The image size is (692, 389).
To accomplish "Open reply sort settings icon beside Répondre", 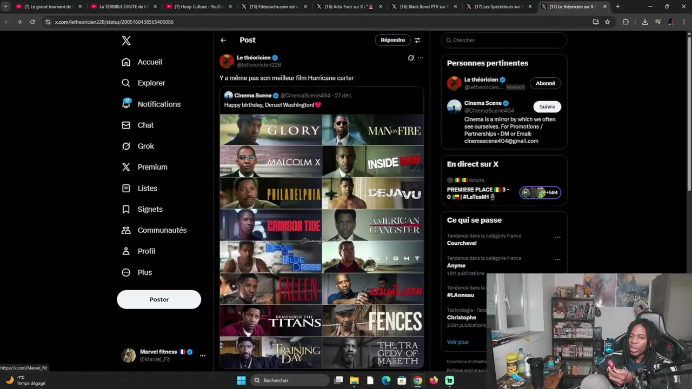I will [417, 40].
